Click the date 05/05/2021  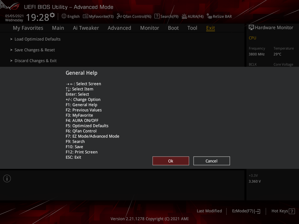(14, 16)
